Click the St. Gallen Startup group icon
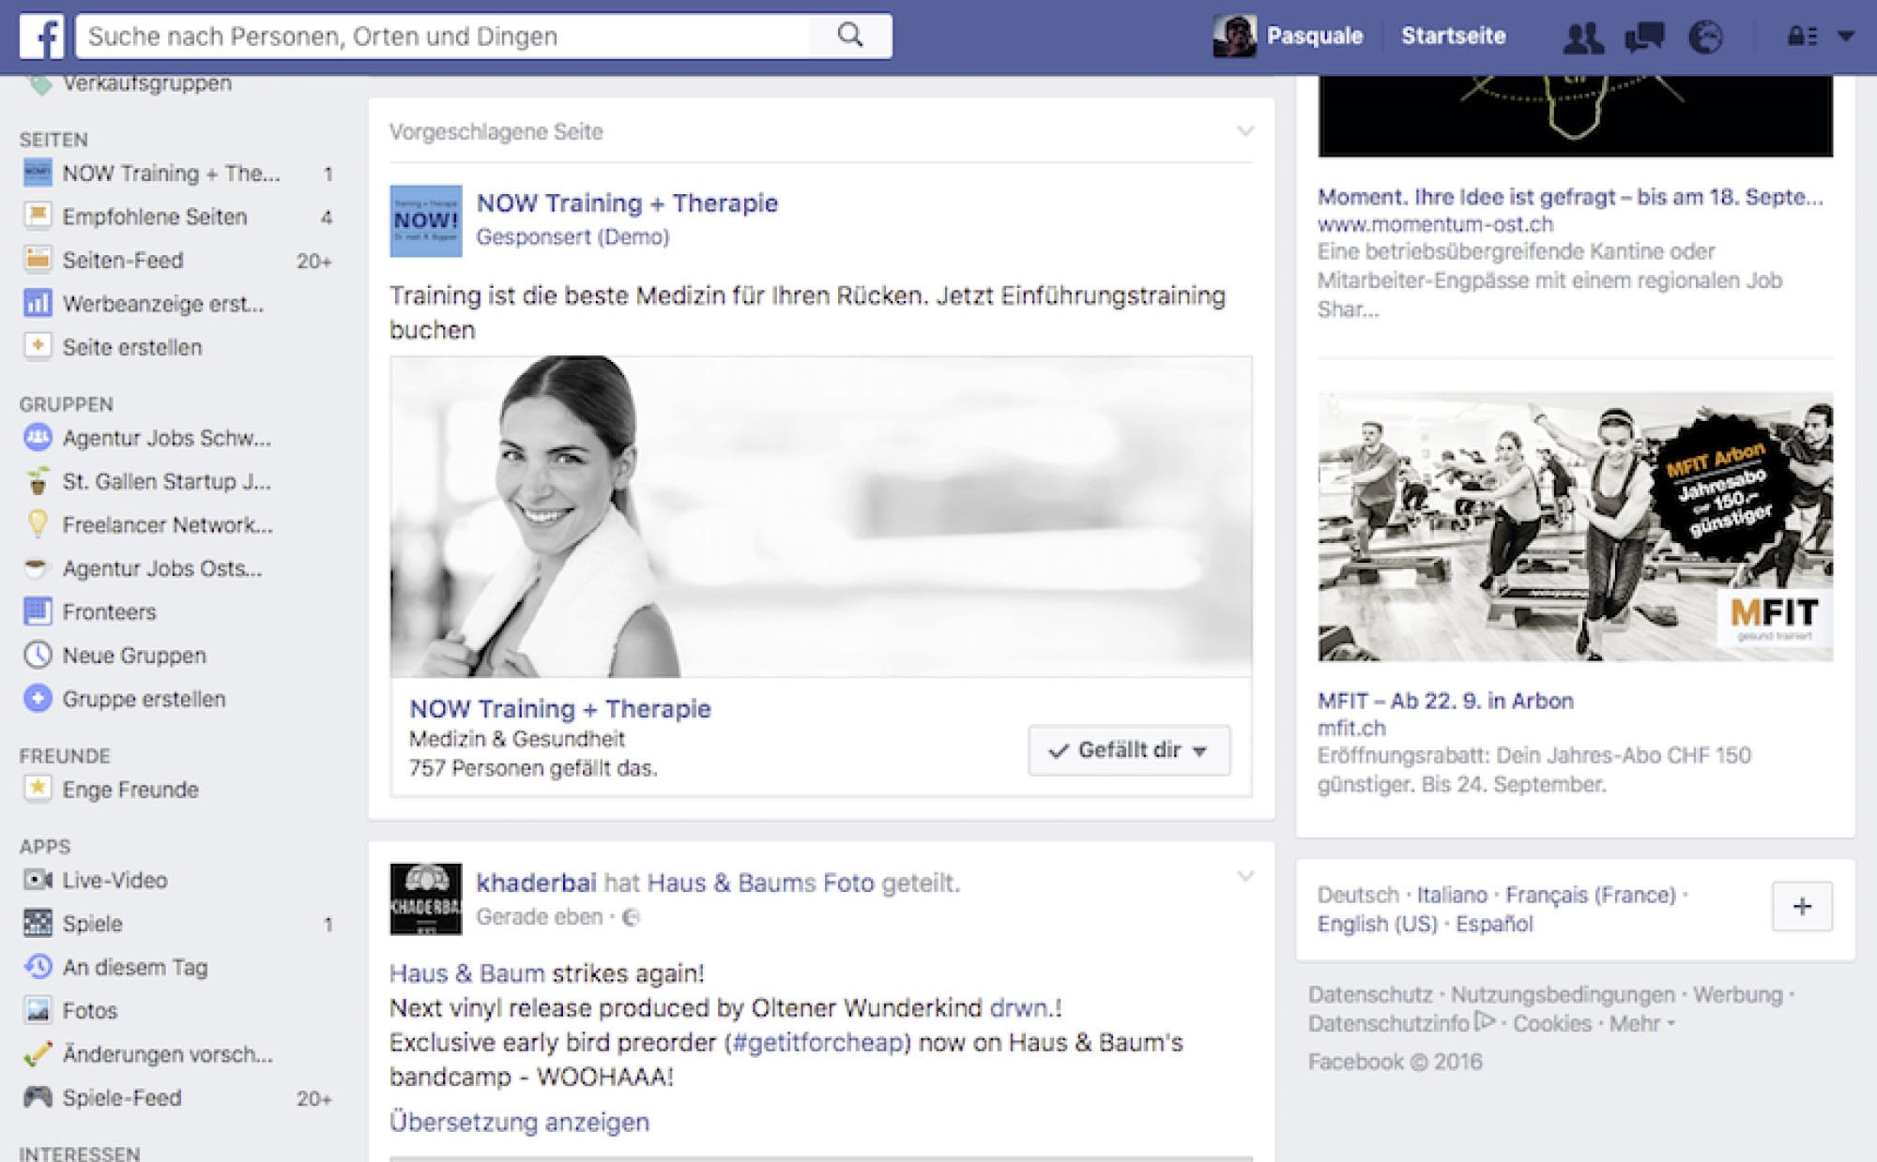The width and height of the screenshot is (1877, 1162). tap(38, 480)
